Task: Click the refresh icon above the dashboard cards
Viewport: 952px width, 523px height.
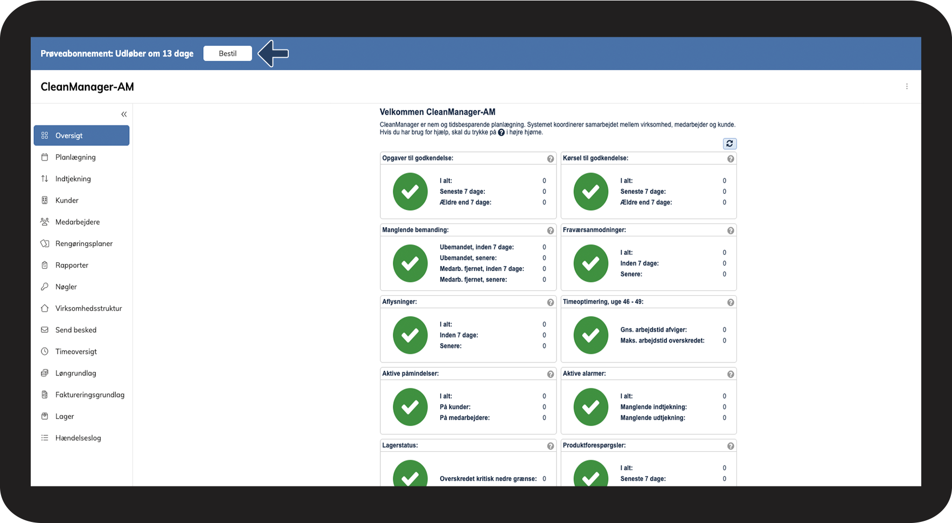Action: click(729, 144)
